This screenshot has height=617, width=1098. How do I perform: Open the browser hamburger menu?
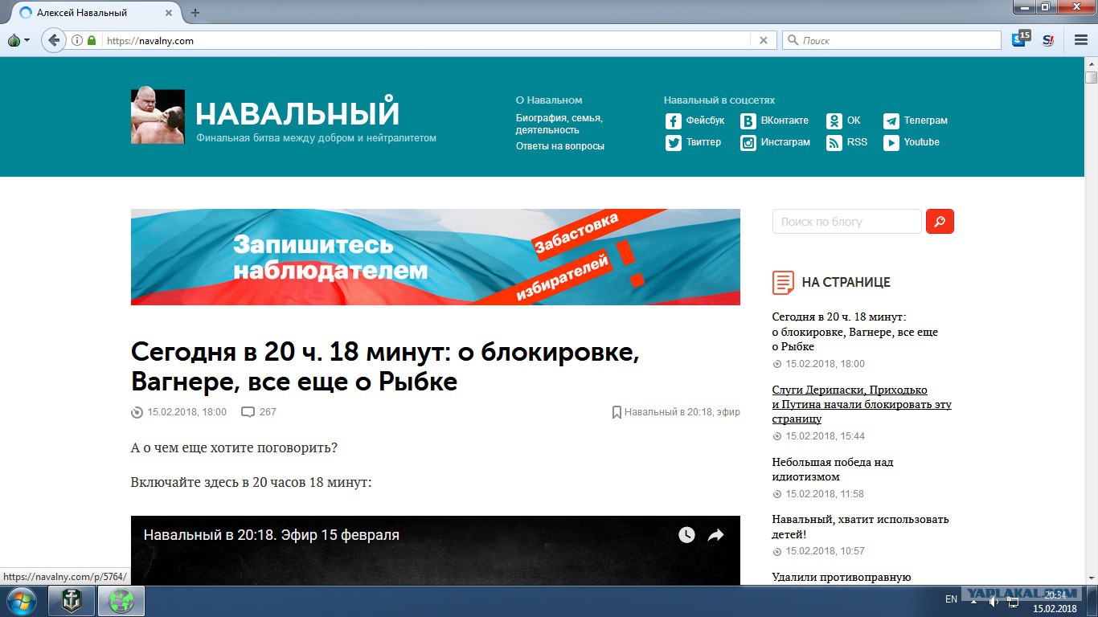1080,40
